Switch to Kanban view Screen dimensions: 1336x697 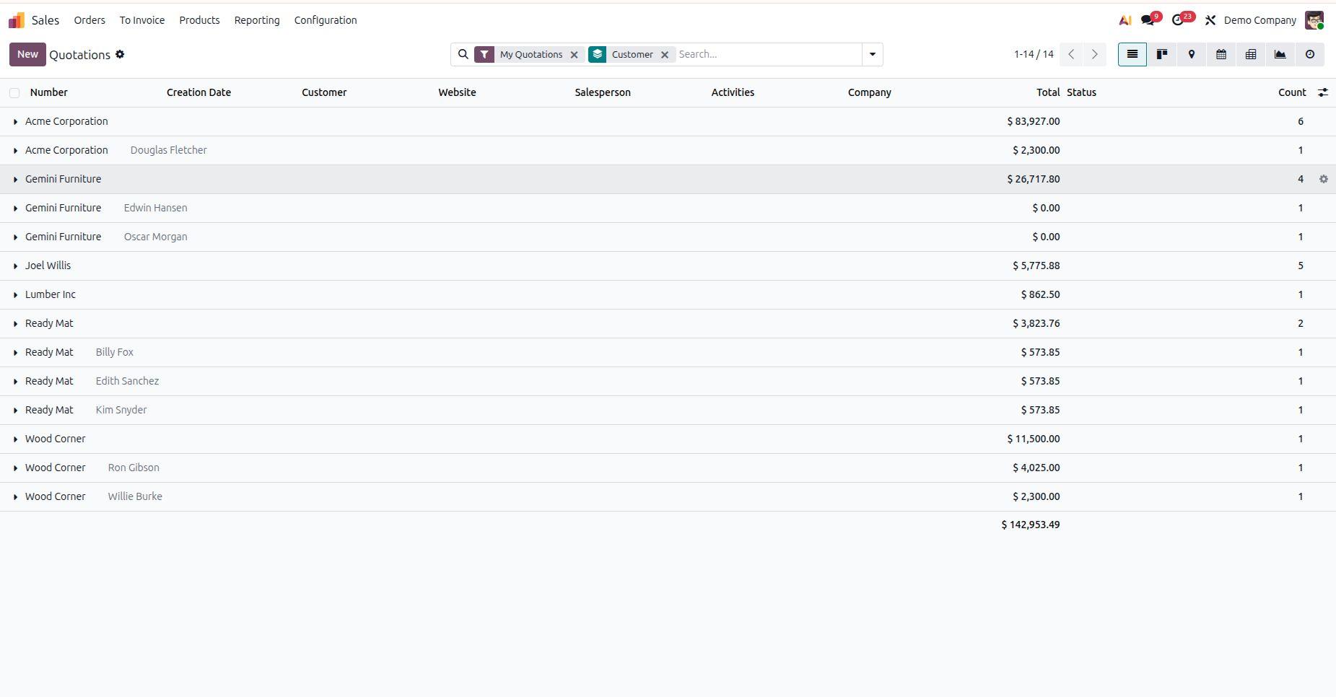tap(1162, 54)
